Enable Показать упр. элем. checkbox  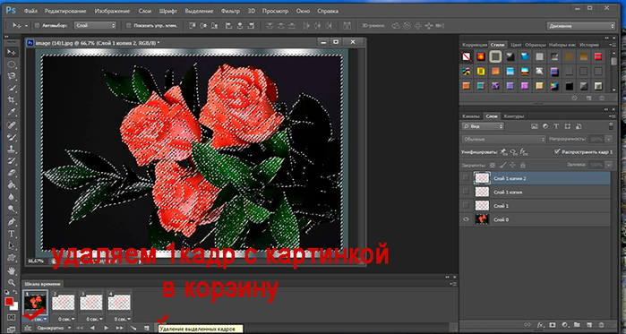(129, 26)
